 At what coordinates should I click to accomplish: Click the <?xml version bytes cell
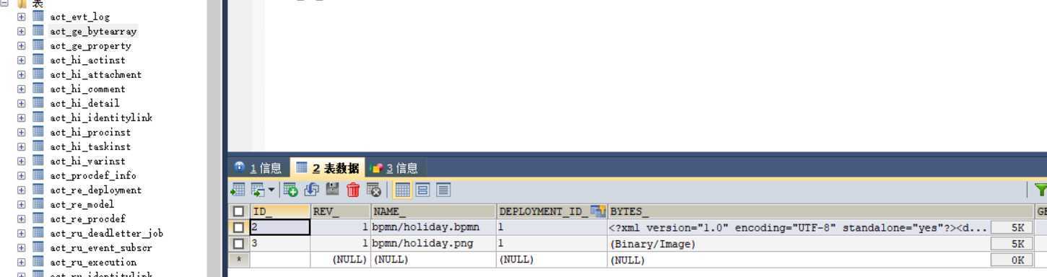click(799, 227)
